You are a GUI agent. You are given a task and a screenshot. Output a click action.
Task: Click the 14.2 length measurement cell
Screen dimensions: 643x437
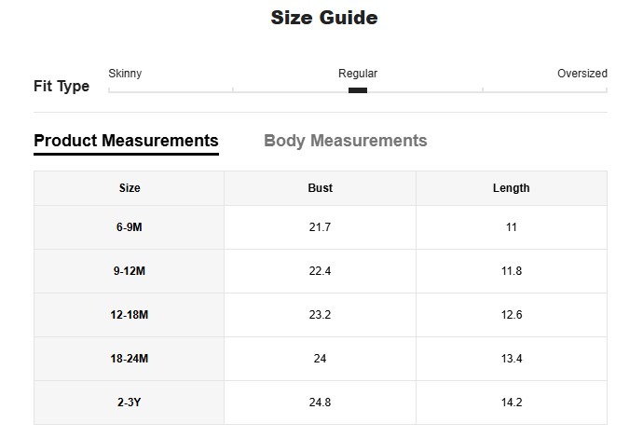point(511,403)
